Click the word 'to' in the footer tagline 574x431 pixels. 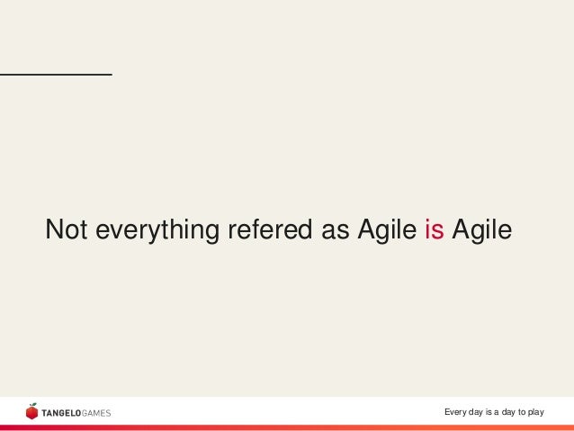522,412
